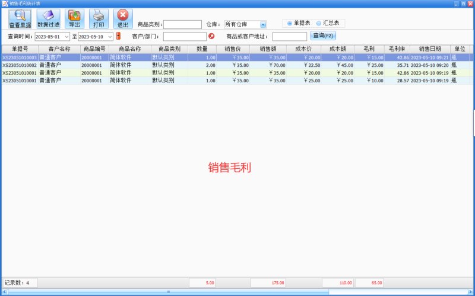Click the horizontal scrollbar right arrow
The image size is (475, 296).
click(x=470, y=292)
